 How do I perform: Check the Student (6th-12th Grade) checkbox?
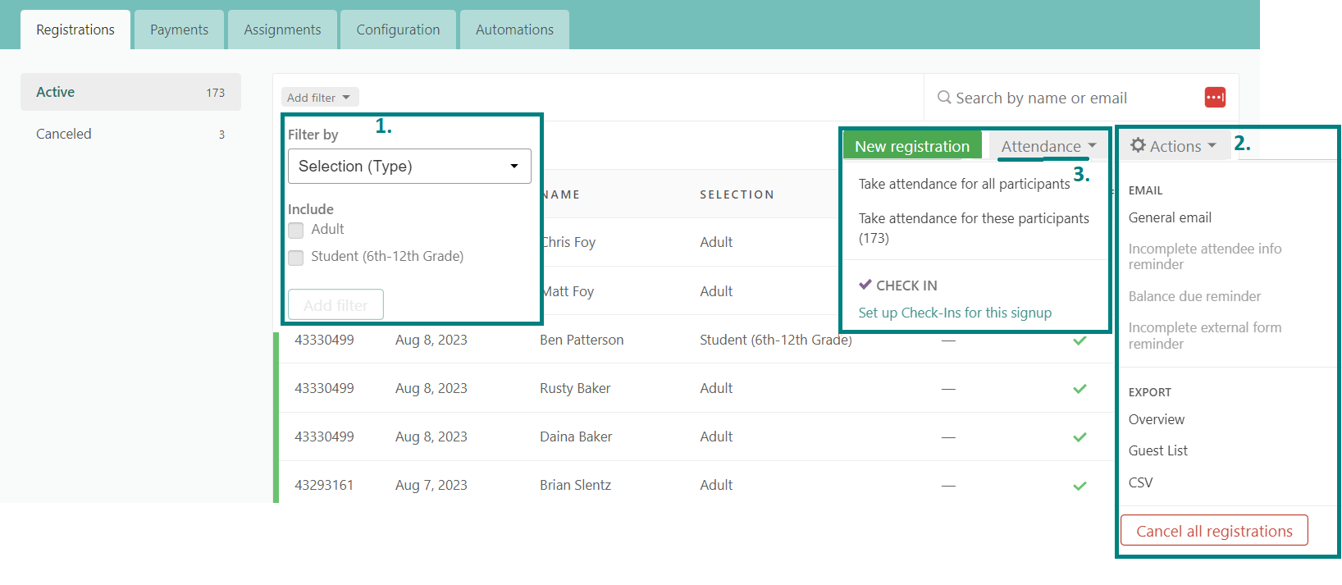[296, 258]
